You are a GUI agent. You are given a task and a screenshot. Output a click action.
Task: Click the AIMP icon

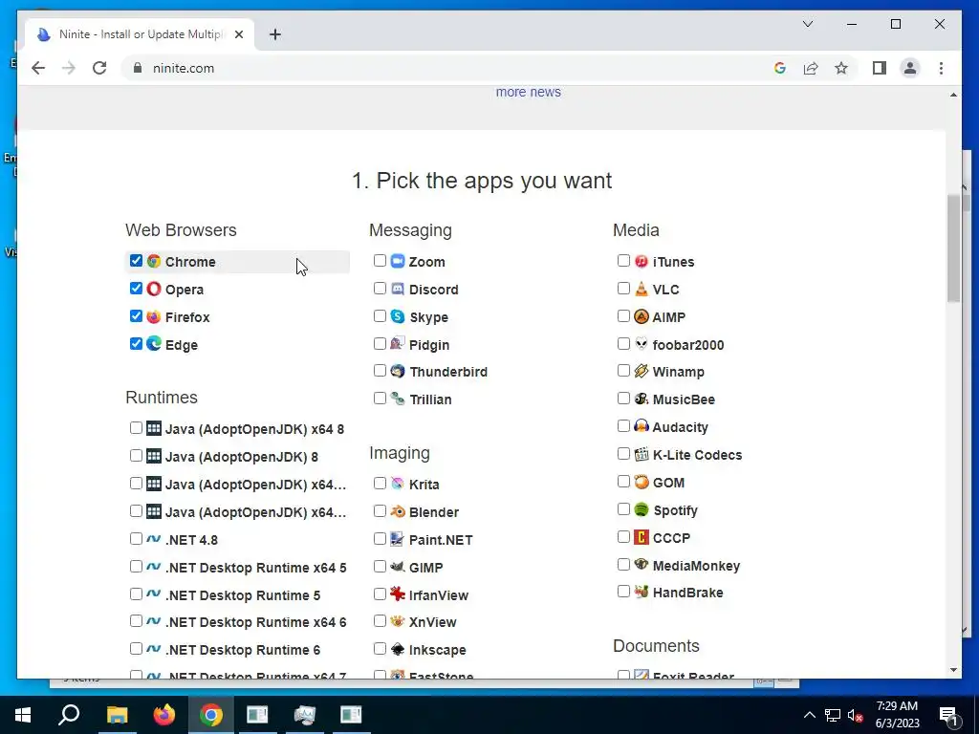click(642, 316)
